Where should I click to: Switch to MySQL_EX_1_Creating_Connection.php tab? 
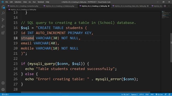click(24, 6)
